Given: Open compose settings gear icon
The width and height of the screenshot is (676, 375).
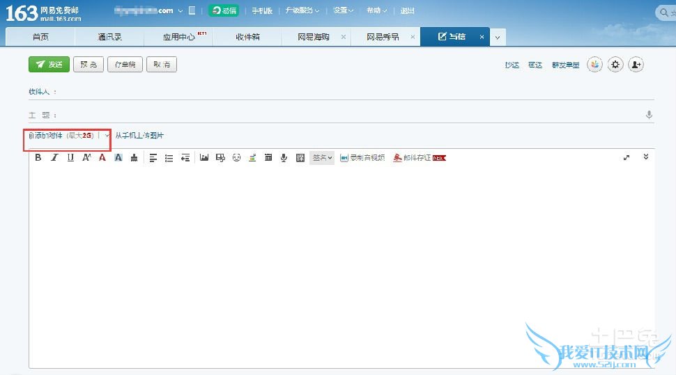Looking at the screenshot, I should click(x=615, y=65).
